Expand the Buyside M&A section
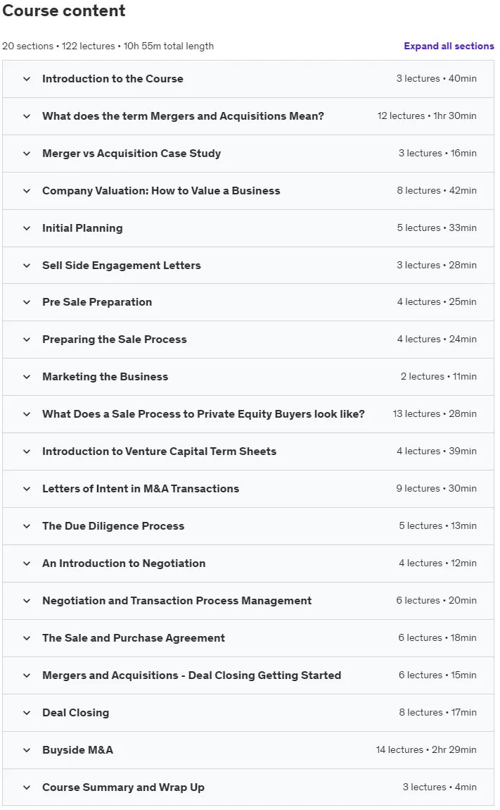Image resolution: width=500 pixels, height=810 pixels. [248, 750]
